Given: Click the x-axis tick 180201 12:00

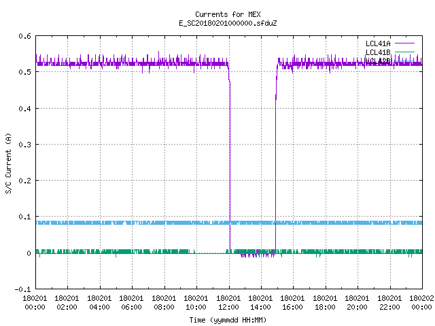Looking at the screenshot, I should (228, 302).
